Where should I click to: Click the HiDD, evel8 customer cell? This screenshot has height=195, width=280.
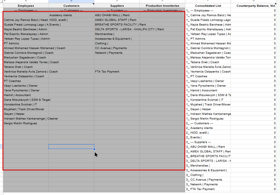point(71,20)
